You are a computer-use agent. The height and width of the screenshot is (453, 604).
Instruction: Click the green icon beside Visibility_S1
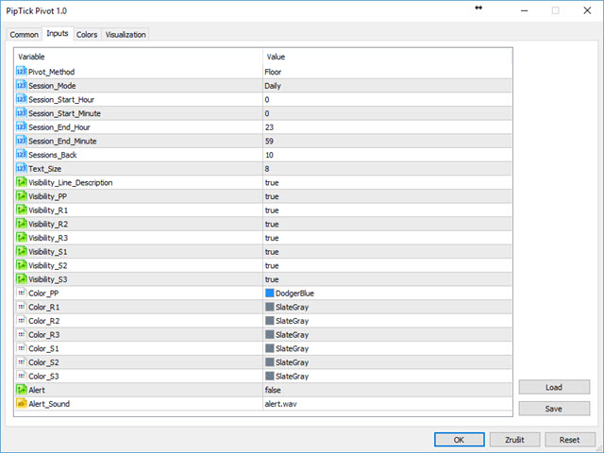21,252
